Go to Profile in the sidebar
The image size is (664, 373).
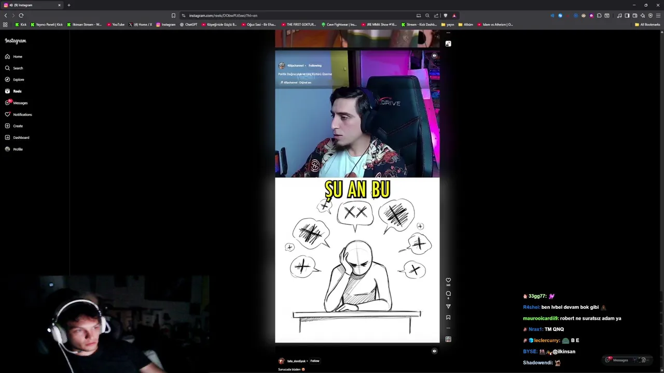coord(13,149)
